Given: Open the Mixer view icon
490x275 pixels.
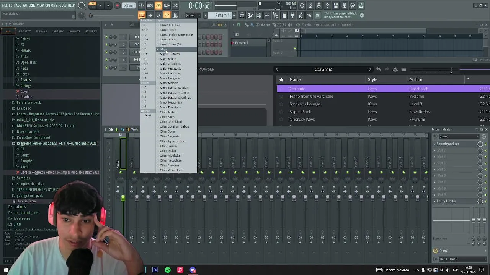Looking at the screenshot, I should (x=267, y=15).
